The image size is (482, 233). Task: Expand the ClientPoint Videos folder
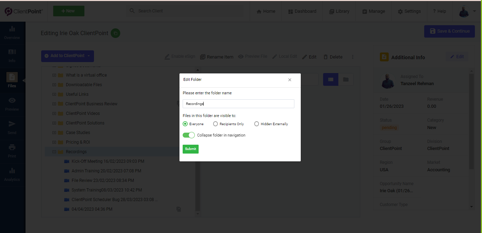[x=54, y=113]
